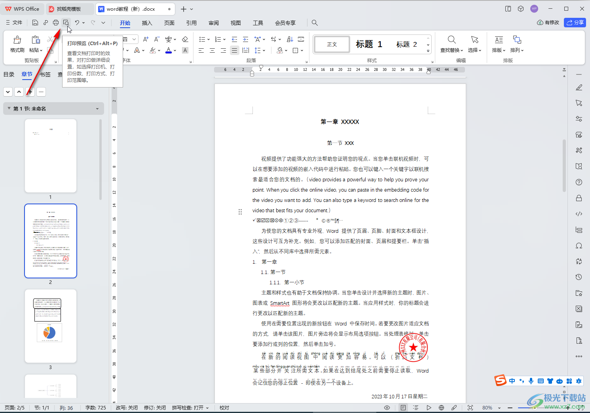Open the 排版 dropdown
This screenshot has width=590, height=413.
click(x=499, y=50)
